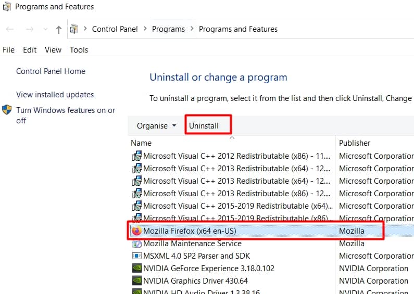Go back with the left arrow button
The width and height of the screenshot is (414, 294).
[x=10, y=29]
